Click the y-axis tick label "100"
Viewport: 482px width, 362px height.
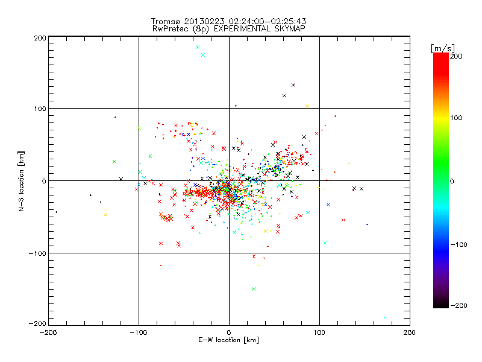click(x=40, y=109)
